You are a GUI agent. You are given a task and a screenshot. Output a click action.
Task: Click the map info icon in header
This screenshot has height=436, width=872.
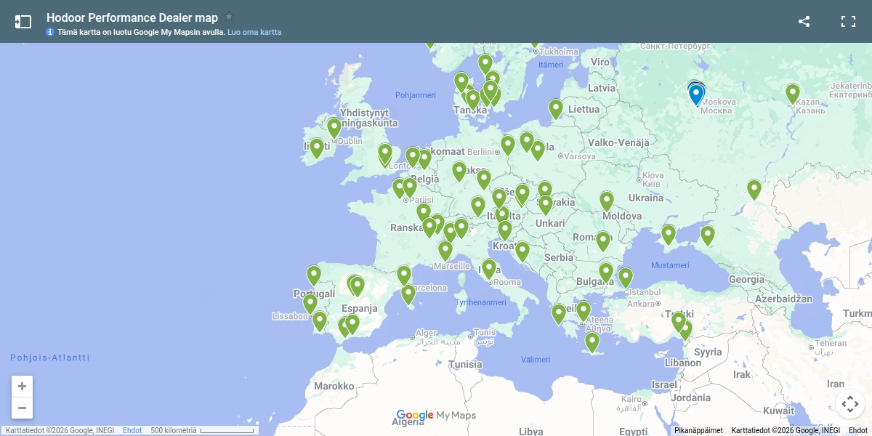(50, 32)
